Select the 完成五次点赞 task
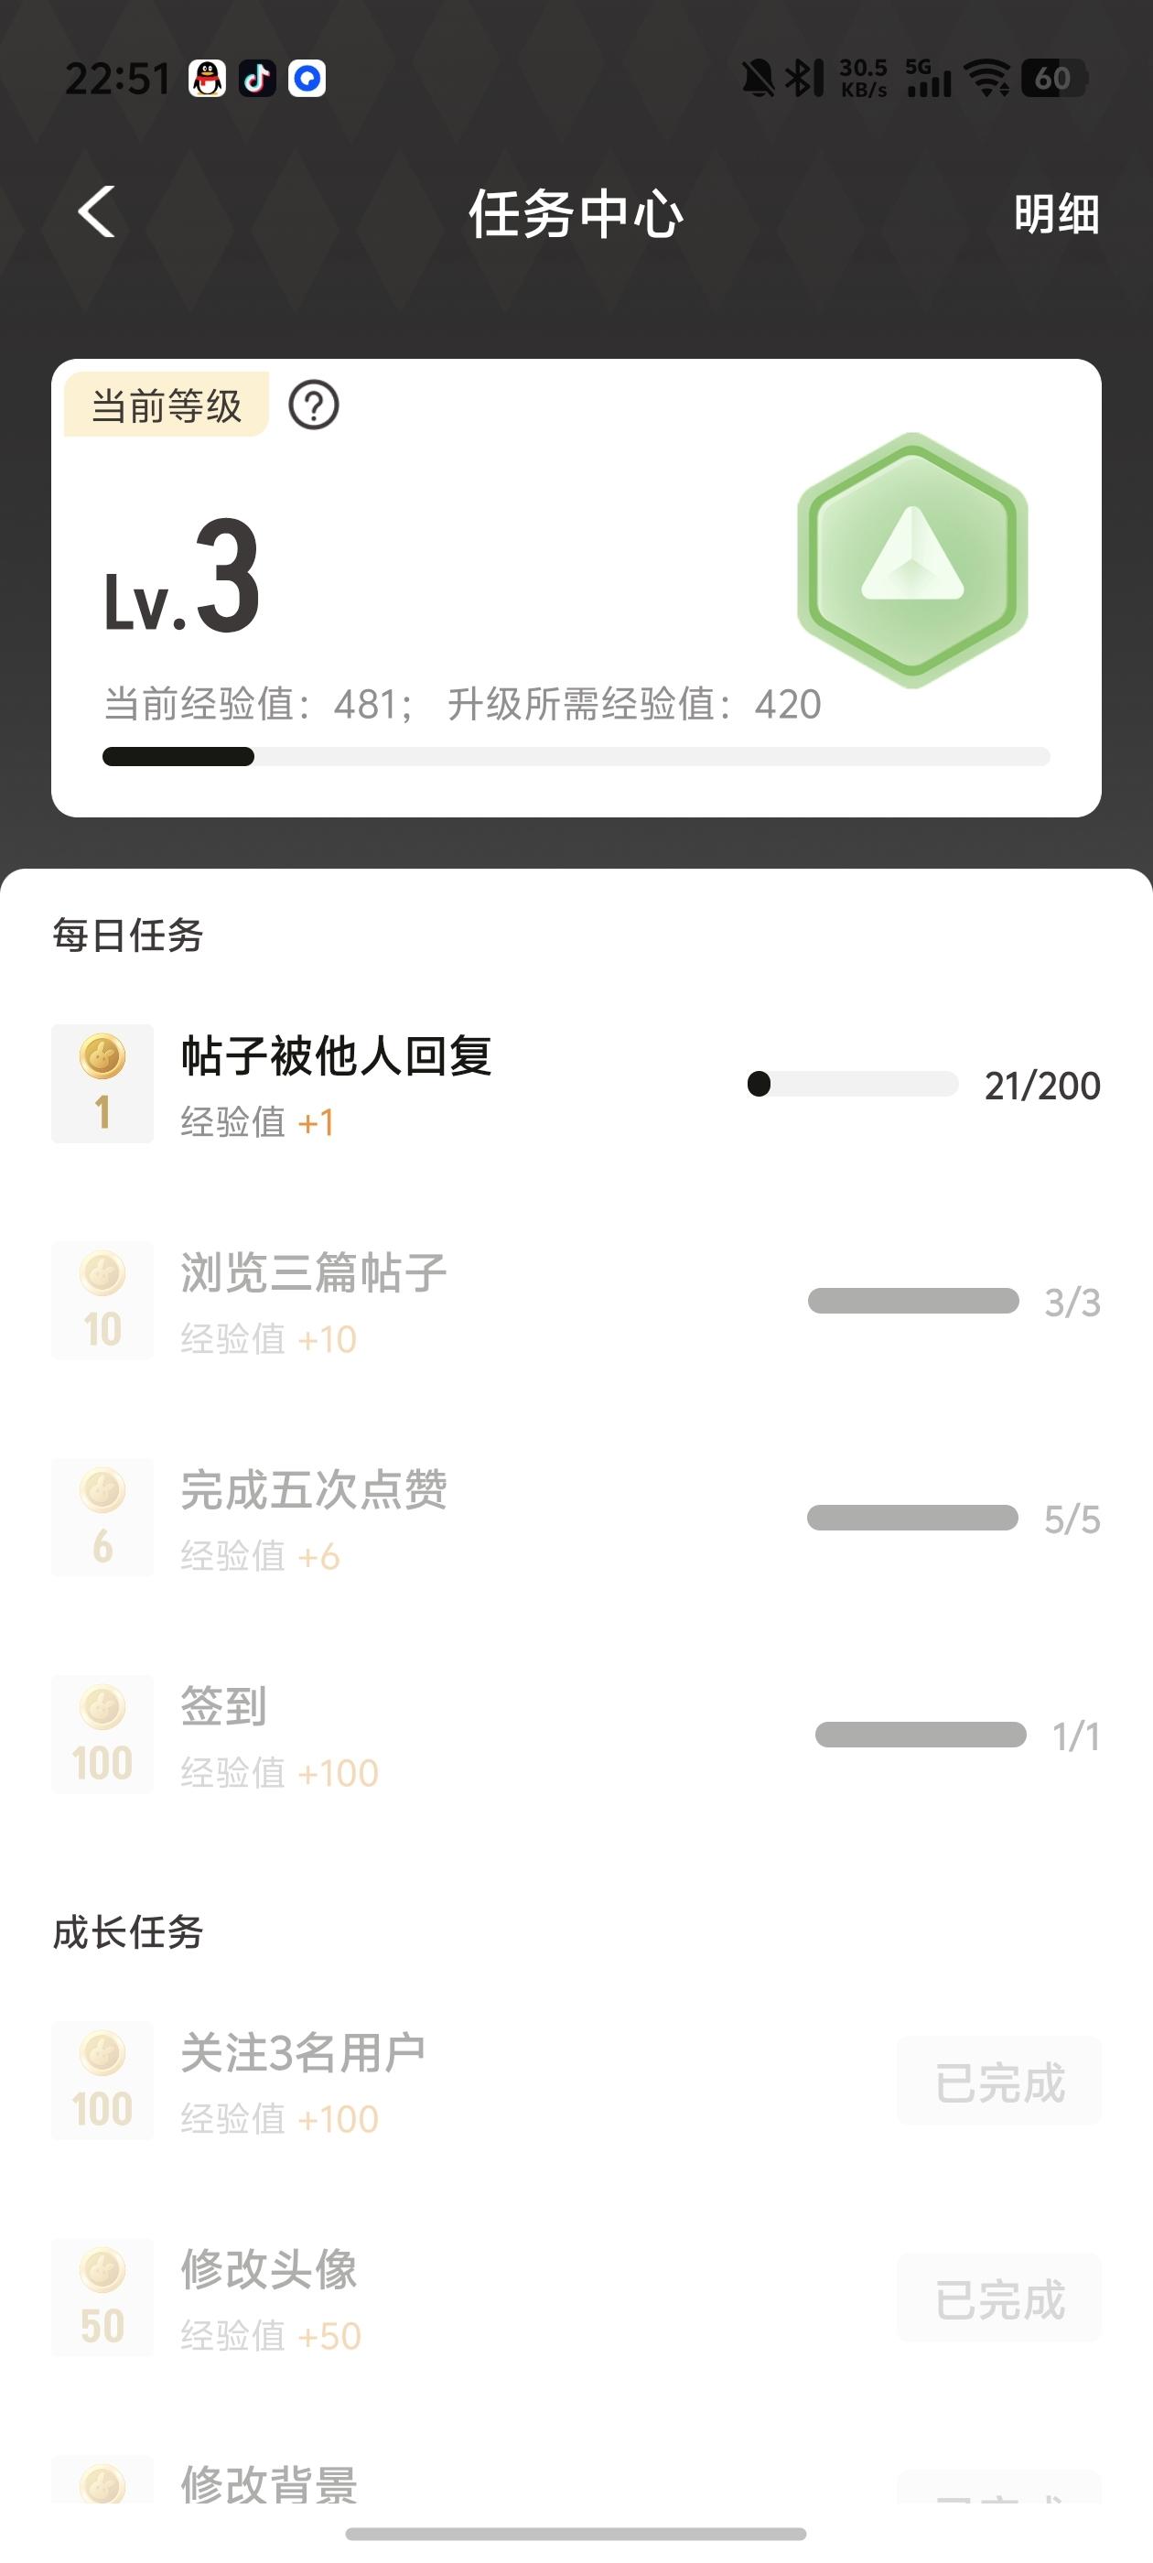The width and height of the screenshot is (1153, 2563). (313, 1490)
